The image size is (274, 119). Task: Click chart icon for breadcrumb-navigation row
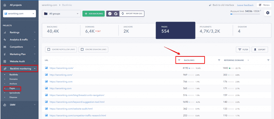(x=47, y=95)
